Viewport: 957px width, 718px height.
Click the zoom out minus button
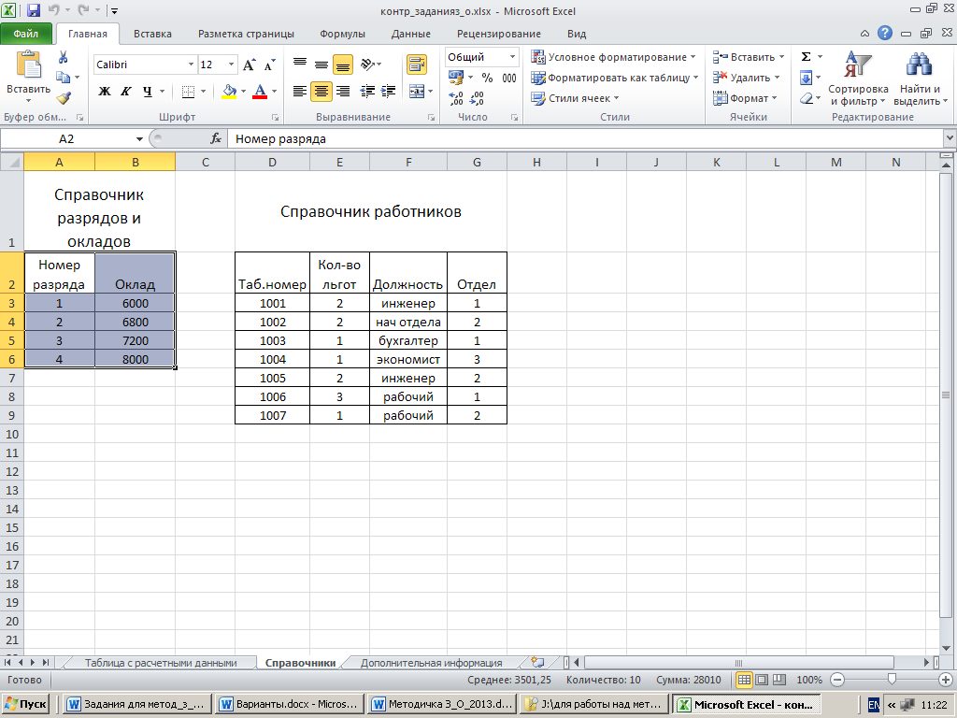[837, 680]
